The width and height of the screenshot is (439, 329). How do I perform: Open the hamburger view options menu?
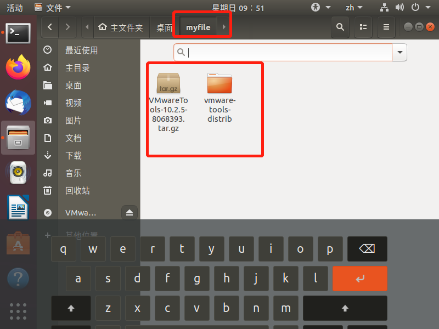click(x=386, y=27)
